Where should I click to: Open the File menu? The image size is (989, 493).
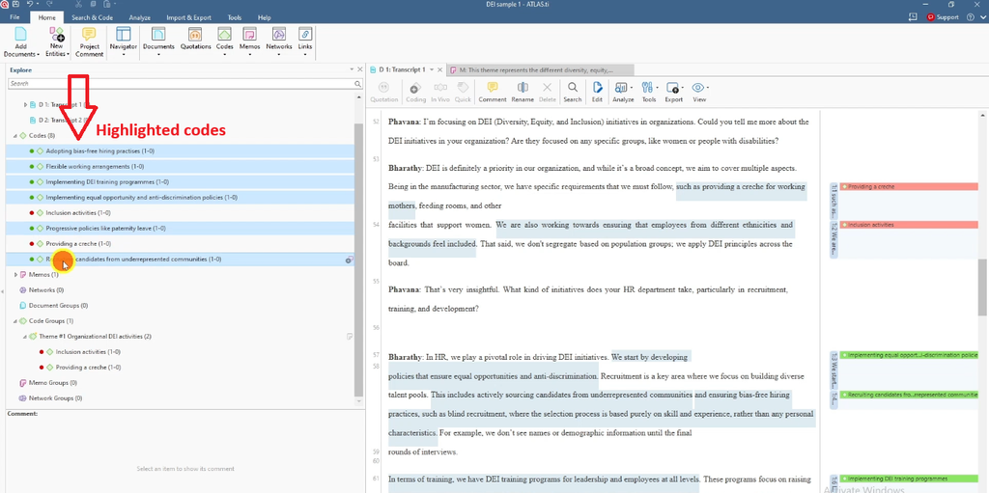click(x=14, y=17)
